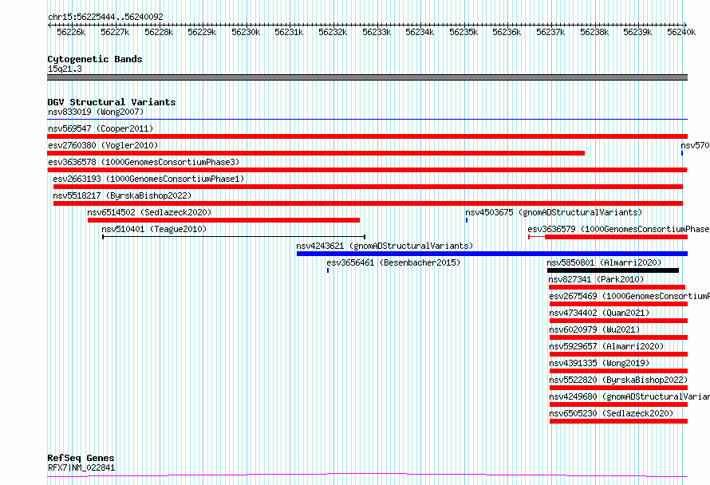Click the 56235k ruler tick label
The image size is (710, 485).
coord(463,32)
